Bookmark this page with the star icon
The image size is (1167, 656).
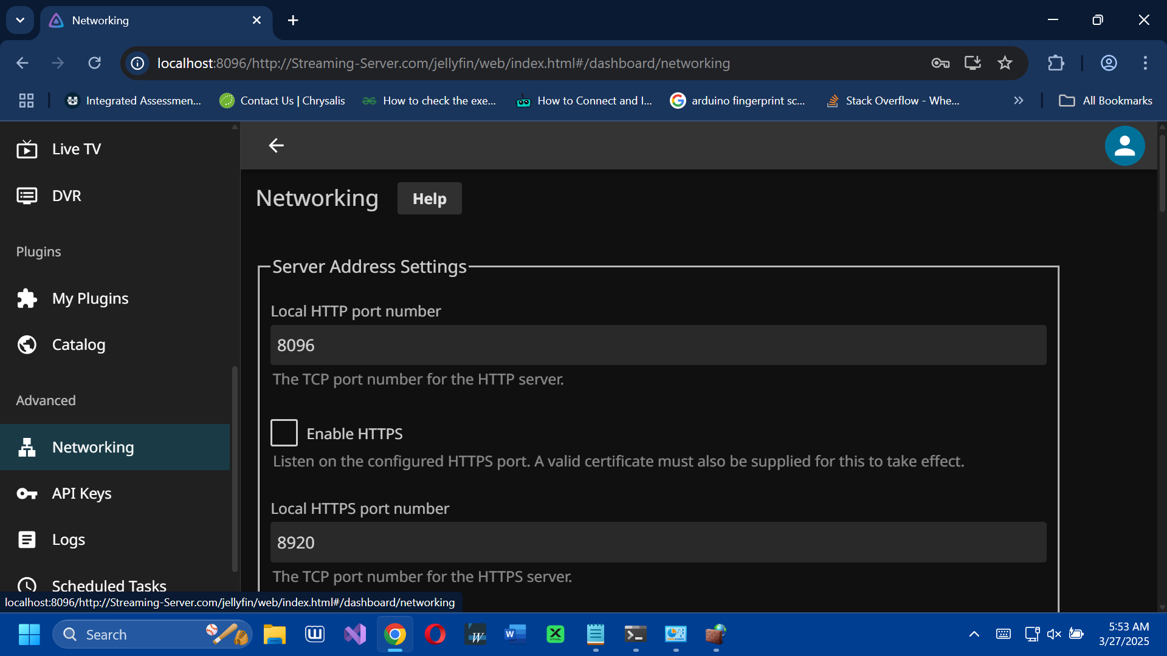(1005, 63)
